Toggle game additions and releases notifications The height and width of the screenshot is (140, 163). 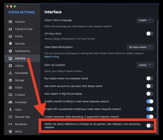coord(150,126)
